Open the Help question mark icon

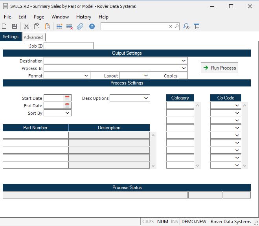coord(92,26)
